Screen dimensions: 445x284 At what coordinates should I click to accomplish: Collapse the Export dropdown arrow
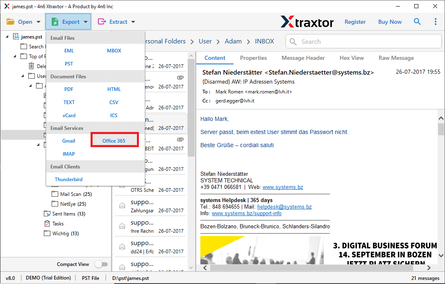point(85,22)
